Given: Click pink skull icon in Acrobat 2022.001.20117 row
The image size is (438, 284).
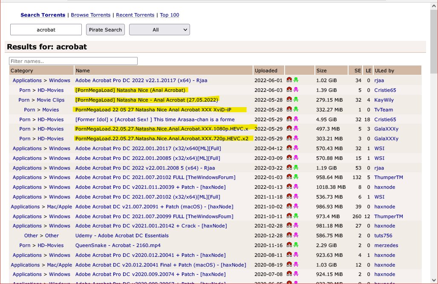Looking at the screenshot, I should [x=296, y=148].
